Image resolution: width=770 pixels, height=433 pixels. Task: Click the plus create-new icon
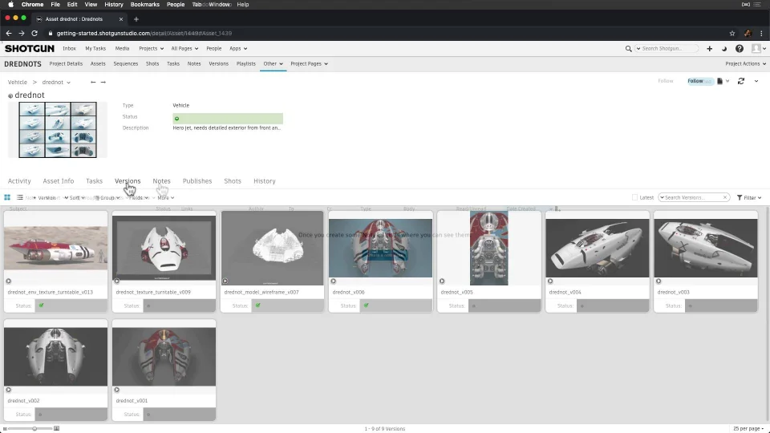pyautogui.click(x=709, y=49)
